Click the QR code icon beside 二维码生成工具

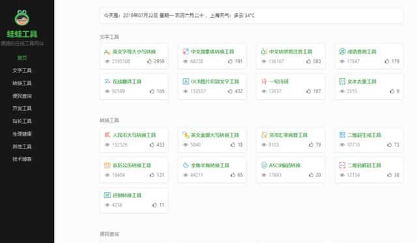pos(342,135)
